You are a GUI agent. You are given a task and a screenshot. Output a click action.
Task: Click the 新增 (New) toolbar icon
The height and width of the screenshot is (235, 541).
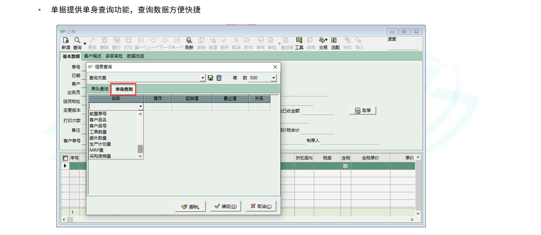[x=66, y=41]
